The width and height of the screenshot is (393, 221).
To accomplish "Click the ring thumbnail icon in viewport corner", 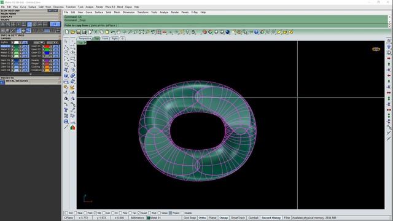I will (x=376, y=49).
